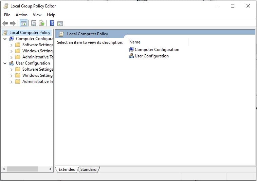Expand Windows Settings under Computer Configuration

pyautogui.click(x=11, y=51)
